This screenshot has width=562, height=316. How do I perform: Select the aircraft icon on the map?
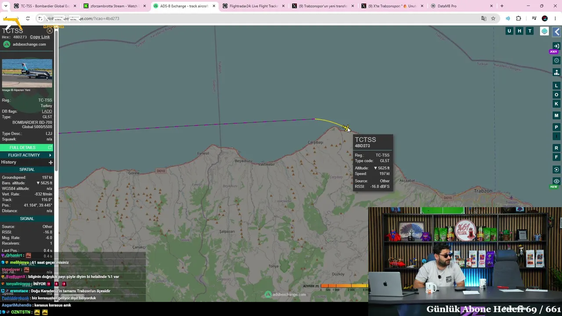tap(345, 128)
